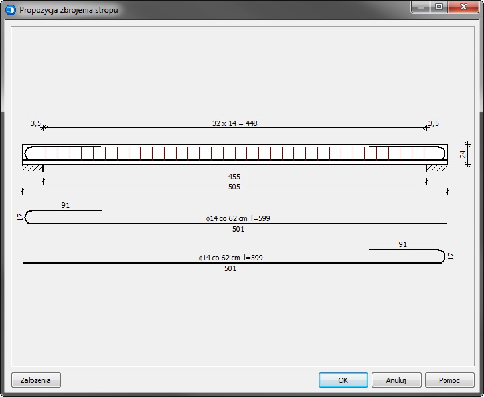484x397 pixels.
Task: Confirm the reinforcement proposal with OK
Action: (343, 380)
